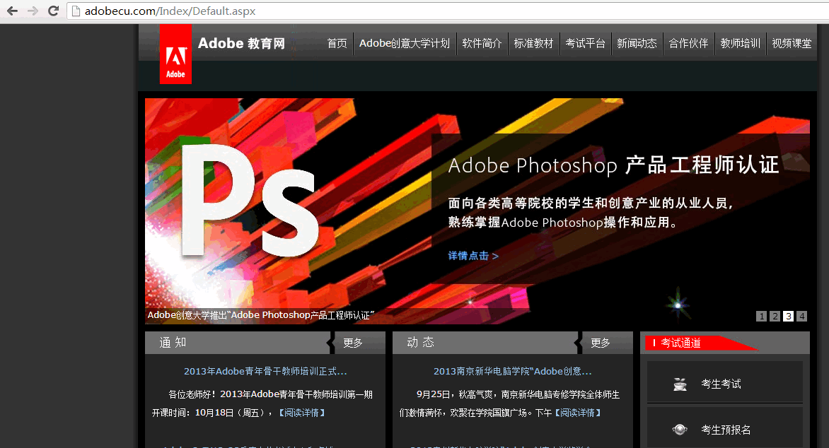
Task: Click banner caption about Photoshop产品工程师认证
Action: [260, 315]
